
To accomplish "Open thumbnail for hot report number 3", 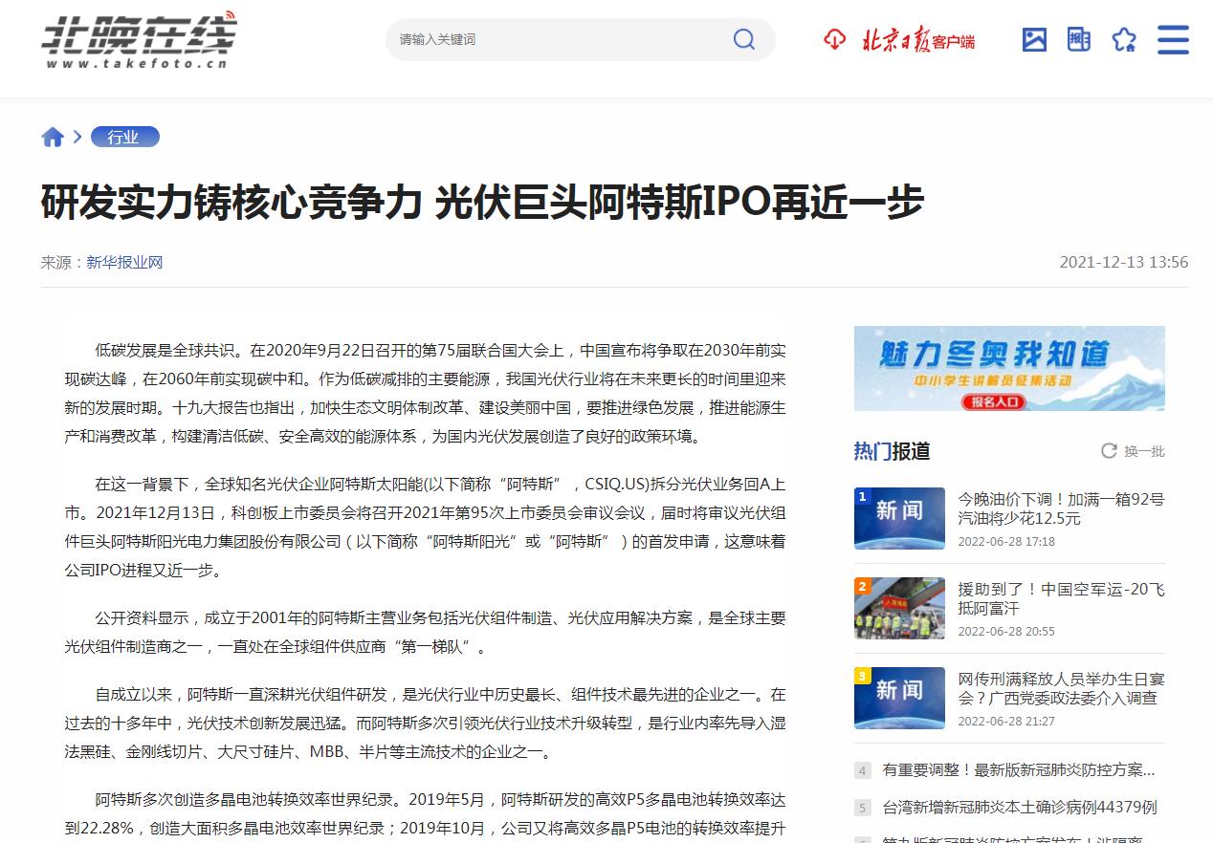I will point(899,698).
